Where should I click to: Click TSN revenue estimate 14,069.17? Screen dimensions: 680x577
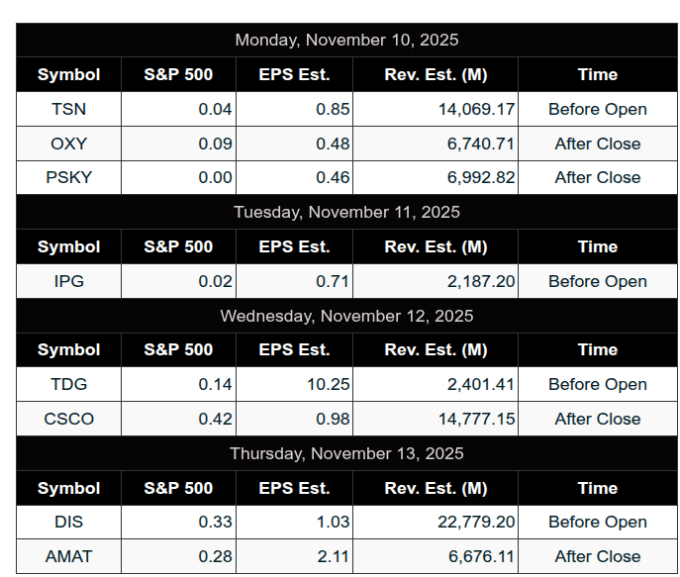[x=476, y=109]
